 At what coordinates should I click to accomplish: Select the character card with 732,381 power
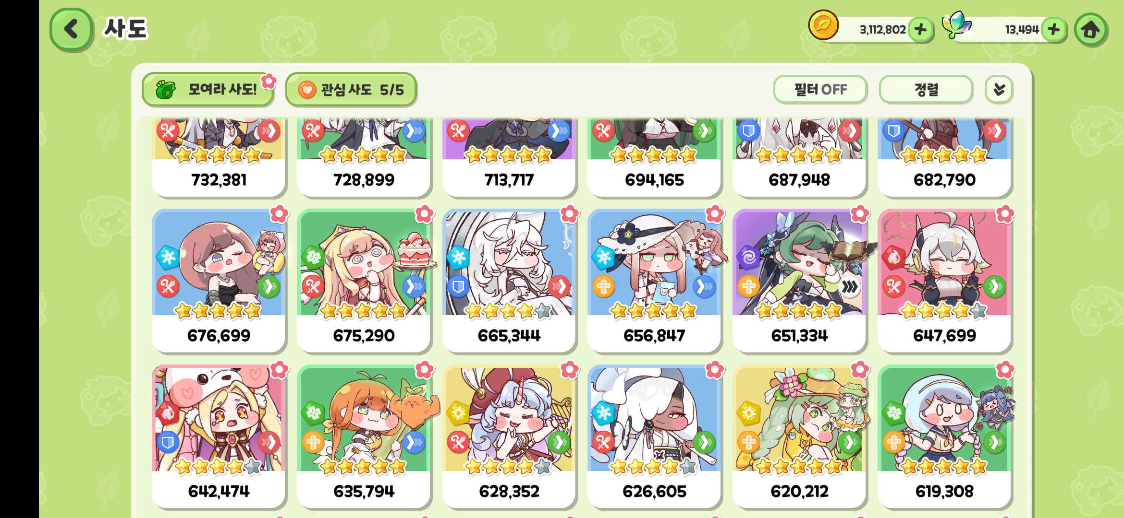pyautogui.click(x=219, y=157)
